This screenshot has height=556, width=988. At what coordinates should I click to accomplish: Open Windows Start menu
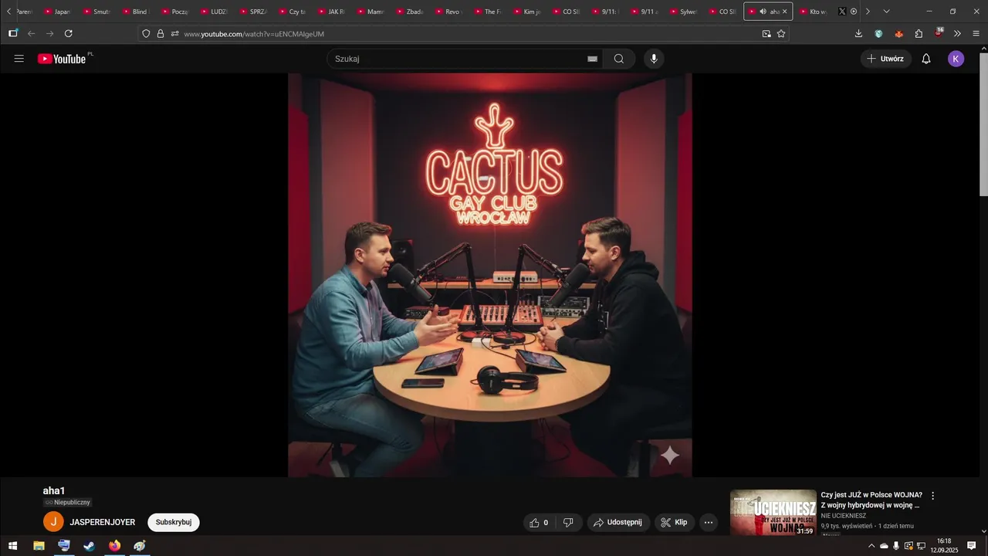pos(12,546)
